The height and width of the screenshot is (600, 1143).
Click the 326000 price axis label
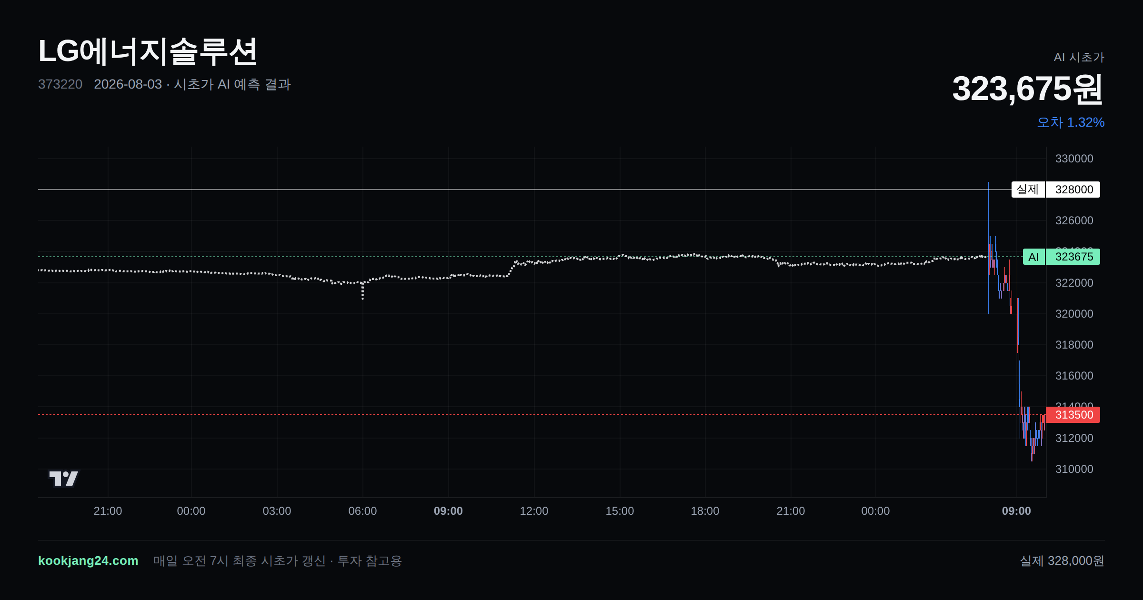1074,220
